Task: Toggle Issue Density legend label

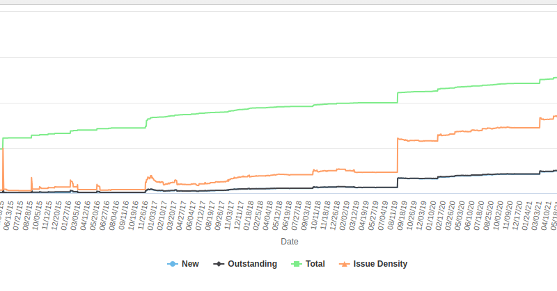Action: [x=380, y=264]
